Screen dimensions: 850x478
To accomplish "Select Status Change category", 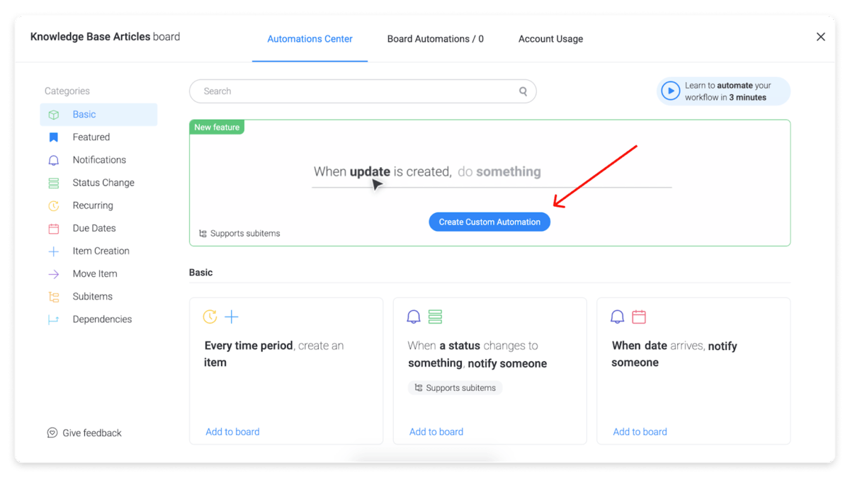I will pyautogui.click(x=103, y=183).
